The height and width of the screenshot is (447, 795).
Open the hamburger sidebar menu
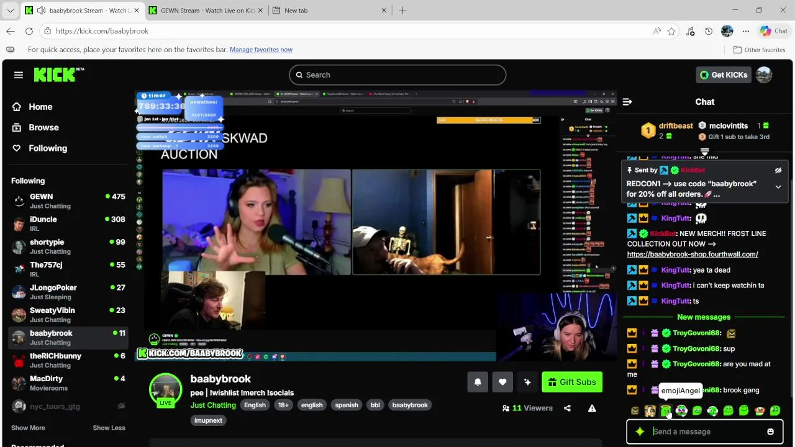tap(19, 74)
